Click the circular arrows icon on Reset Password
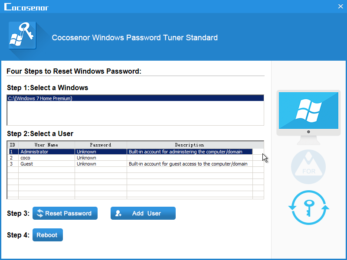This screenshot has height=260, width=347. pyautogui.click(x=40, y=213)
